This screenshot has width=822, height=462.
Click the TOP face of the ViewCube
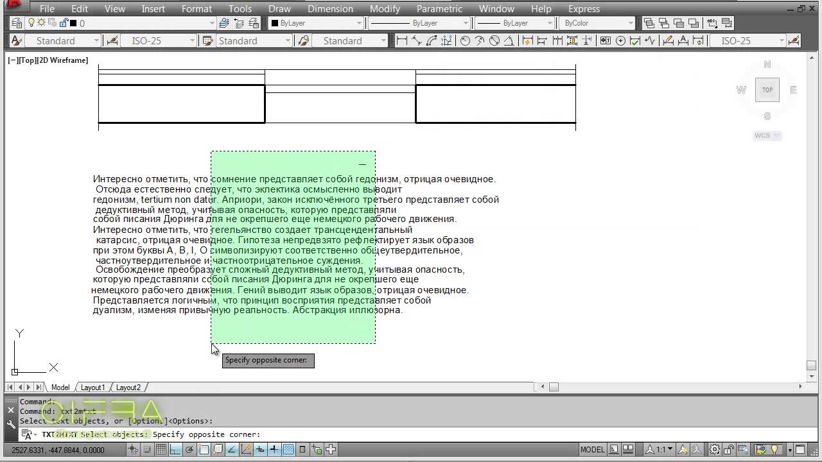767,90
